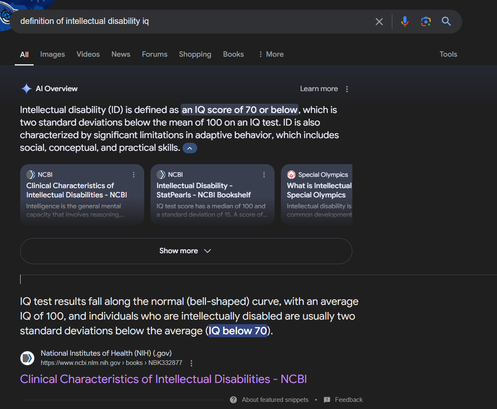Follow the Learn more link in AI Overview
This screenshot has width=497, height=409.
pyautogui.click(x=319, y=89)
